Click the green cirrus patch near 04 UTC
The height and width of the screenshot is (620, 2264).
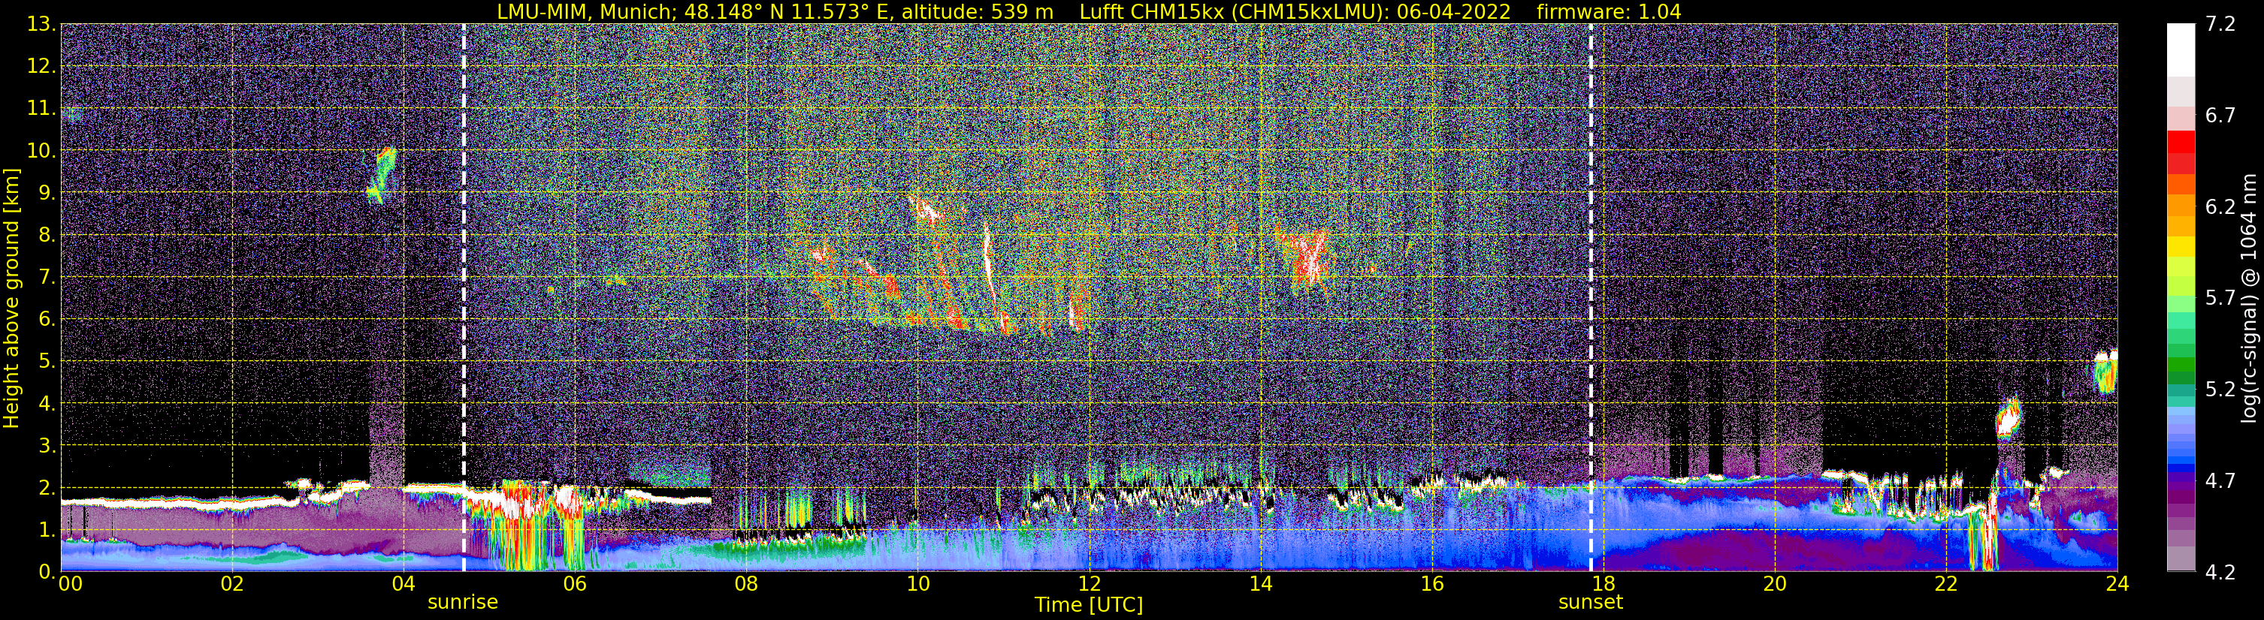click(382, 175)
